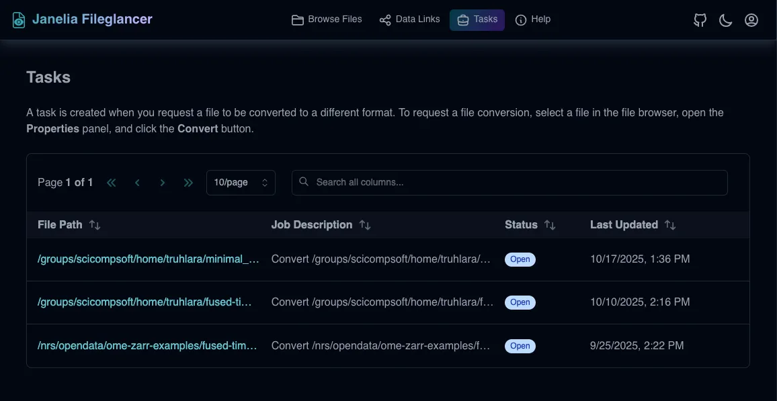Click the share icon next to Data Links
Viewport: 777px width, 401px height.
click(x=384, y=19)
